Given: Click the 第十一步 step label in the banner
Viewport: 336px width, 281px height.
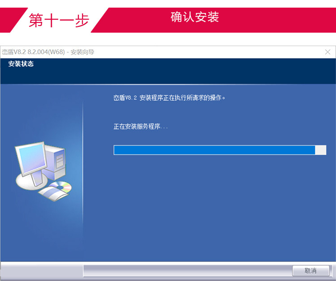Looking at the screenshot, I should 59,20.
